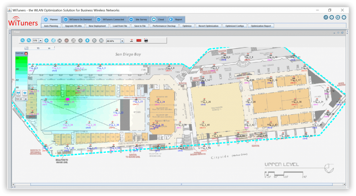Click the gray rectangle panel toolbar icon
This screenshot has width=356, height=196.
pos(74,40)
